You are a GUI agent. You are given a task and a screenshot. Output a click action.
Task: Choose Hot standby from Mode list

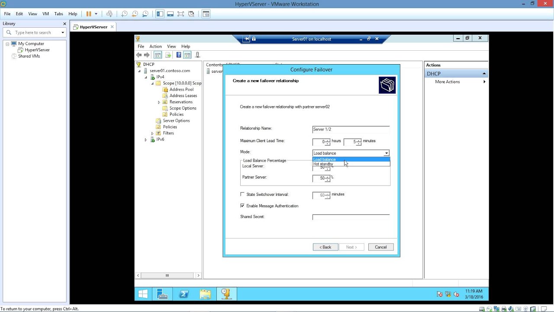[351, 164]
